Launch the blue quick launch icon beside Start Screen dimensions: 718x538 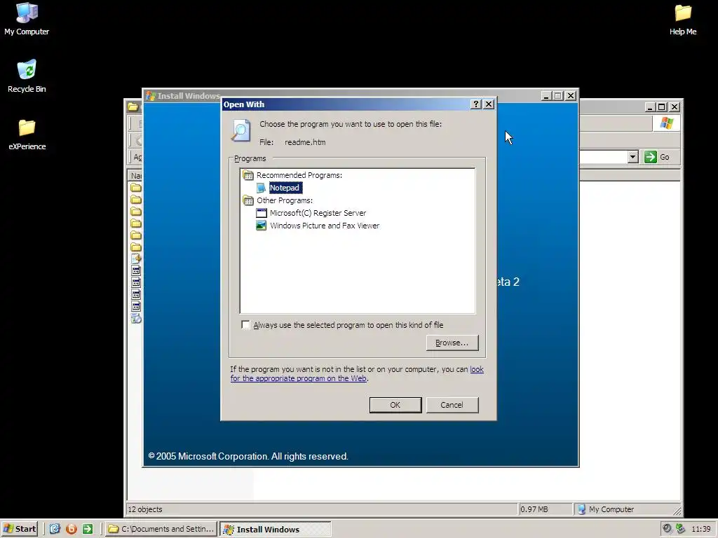click(55, 529)
